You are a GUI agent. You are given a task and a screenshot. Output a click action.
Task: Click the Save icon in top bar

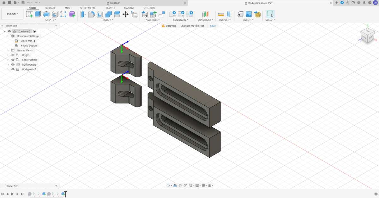click(23, 3)
